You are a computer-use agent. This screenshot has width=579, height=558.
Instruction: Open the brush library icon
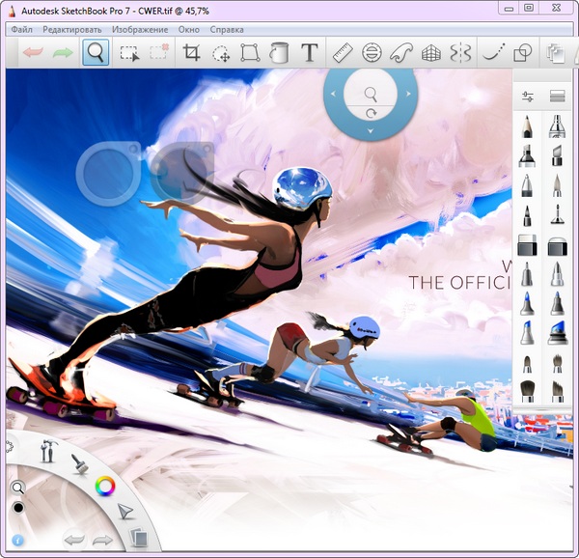click(x=557, y=97)
